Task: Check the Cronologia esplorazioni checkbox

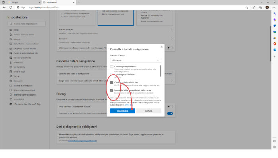Action: [x=112, y=67]
